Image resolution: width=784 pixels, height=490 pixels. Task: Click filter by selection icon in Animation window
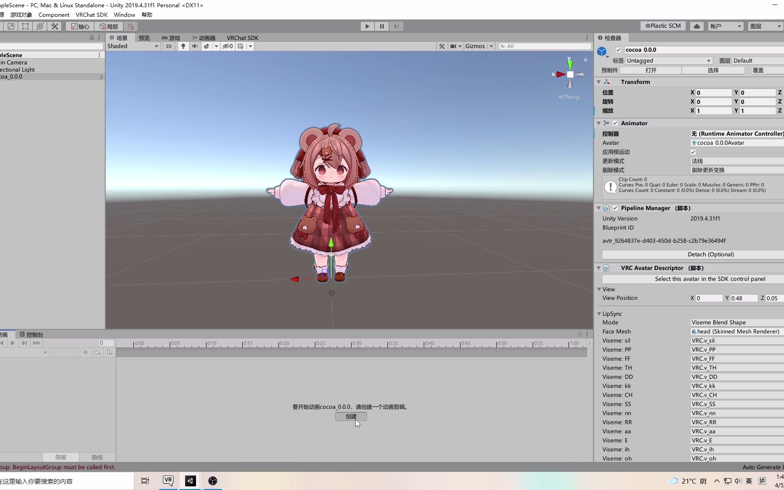85,353
